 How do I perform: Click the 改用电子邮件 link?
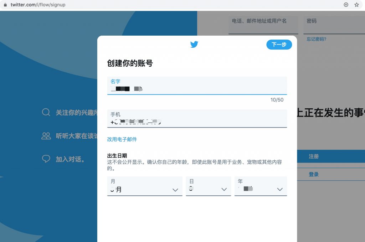[x=122, y=139]
